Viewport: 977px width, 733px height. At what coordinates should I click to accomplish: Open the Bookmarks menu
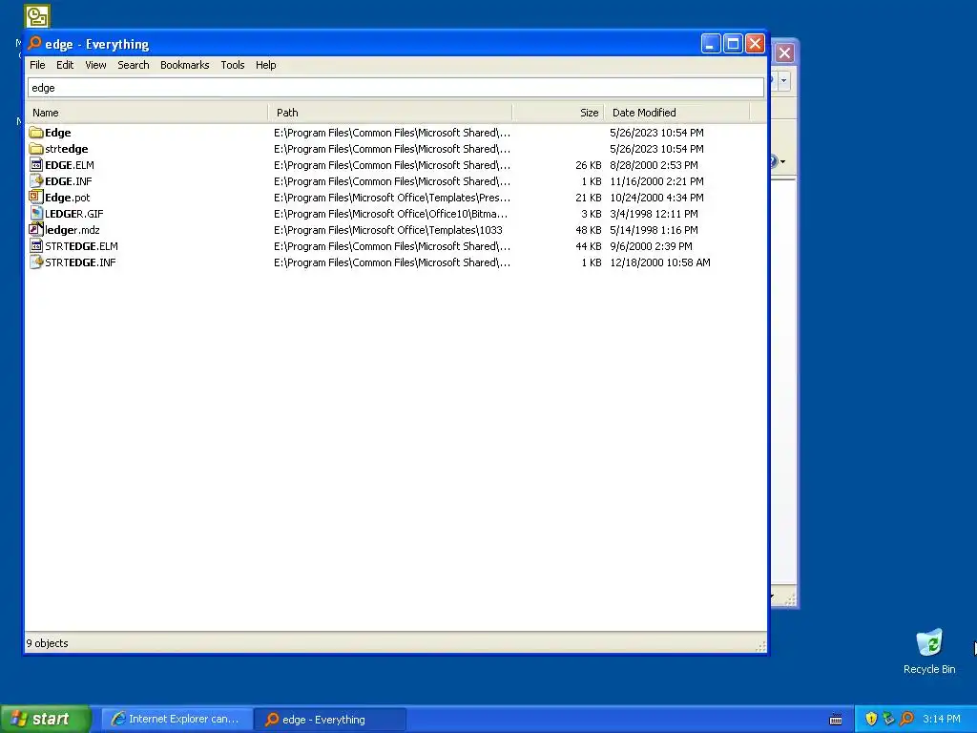pos(184,65)
